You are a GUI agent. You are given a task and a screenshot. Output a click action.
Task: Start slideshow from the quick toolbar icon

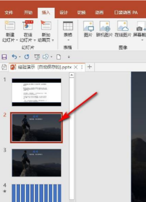(37, 57)
